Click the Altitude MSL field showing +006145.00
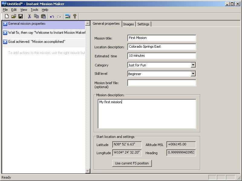 [x=181, y=144]
